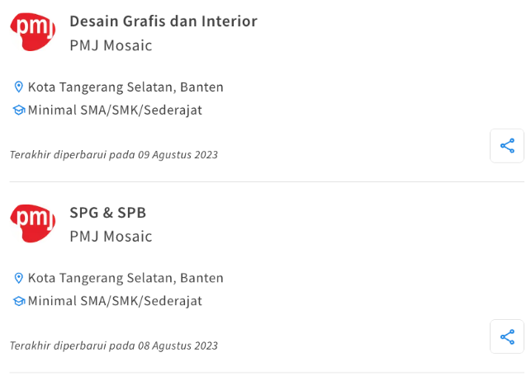Click the graduation cap icon in SPG & SPB listing

pyautogui.click(x=18, y=301)
